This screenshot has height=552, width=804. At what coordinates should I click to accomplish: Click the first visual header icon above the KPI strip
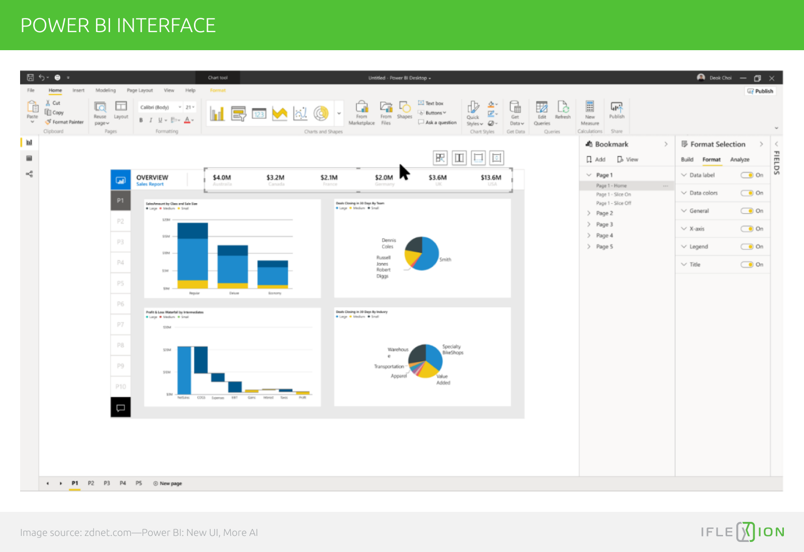pos(440,158)
